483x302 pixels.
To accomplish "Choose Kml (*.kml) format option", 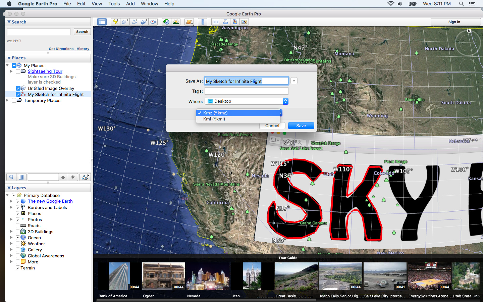I will [238, 119].
